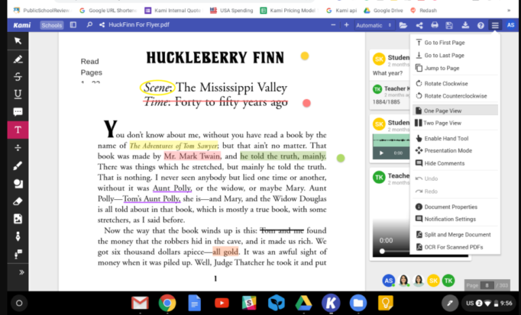Zoom in with the plus button
This screenshot has height=315, width=521.
[346, 25]
